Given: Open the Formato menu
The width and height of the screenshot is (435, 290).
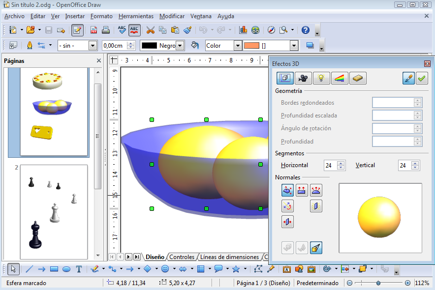Looking at the screenshot, I should (x=101, y=16).
